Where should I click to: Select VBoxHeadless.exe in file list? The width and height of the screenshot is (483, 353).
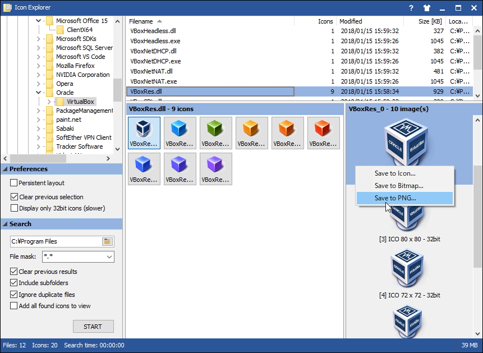point(300,41)
